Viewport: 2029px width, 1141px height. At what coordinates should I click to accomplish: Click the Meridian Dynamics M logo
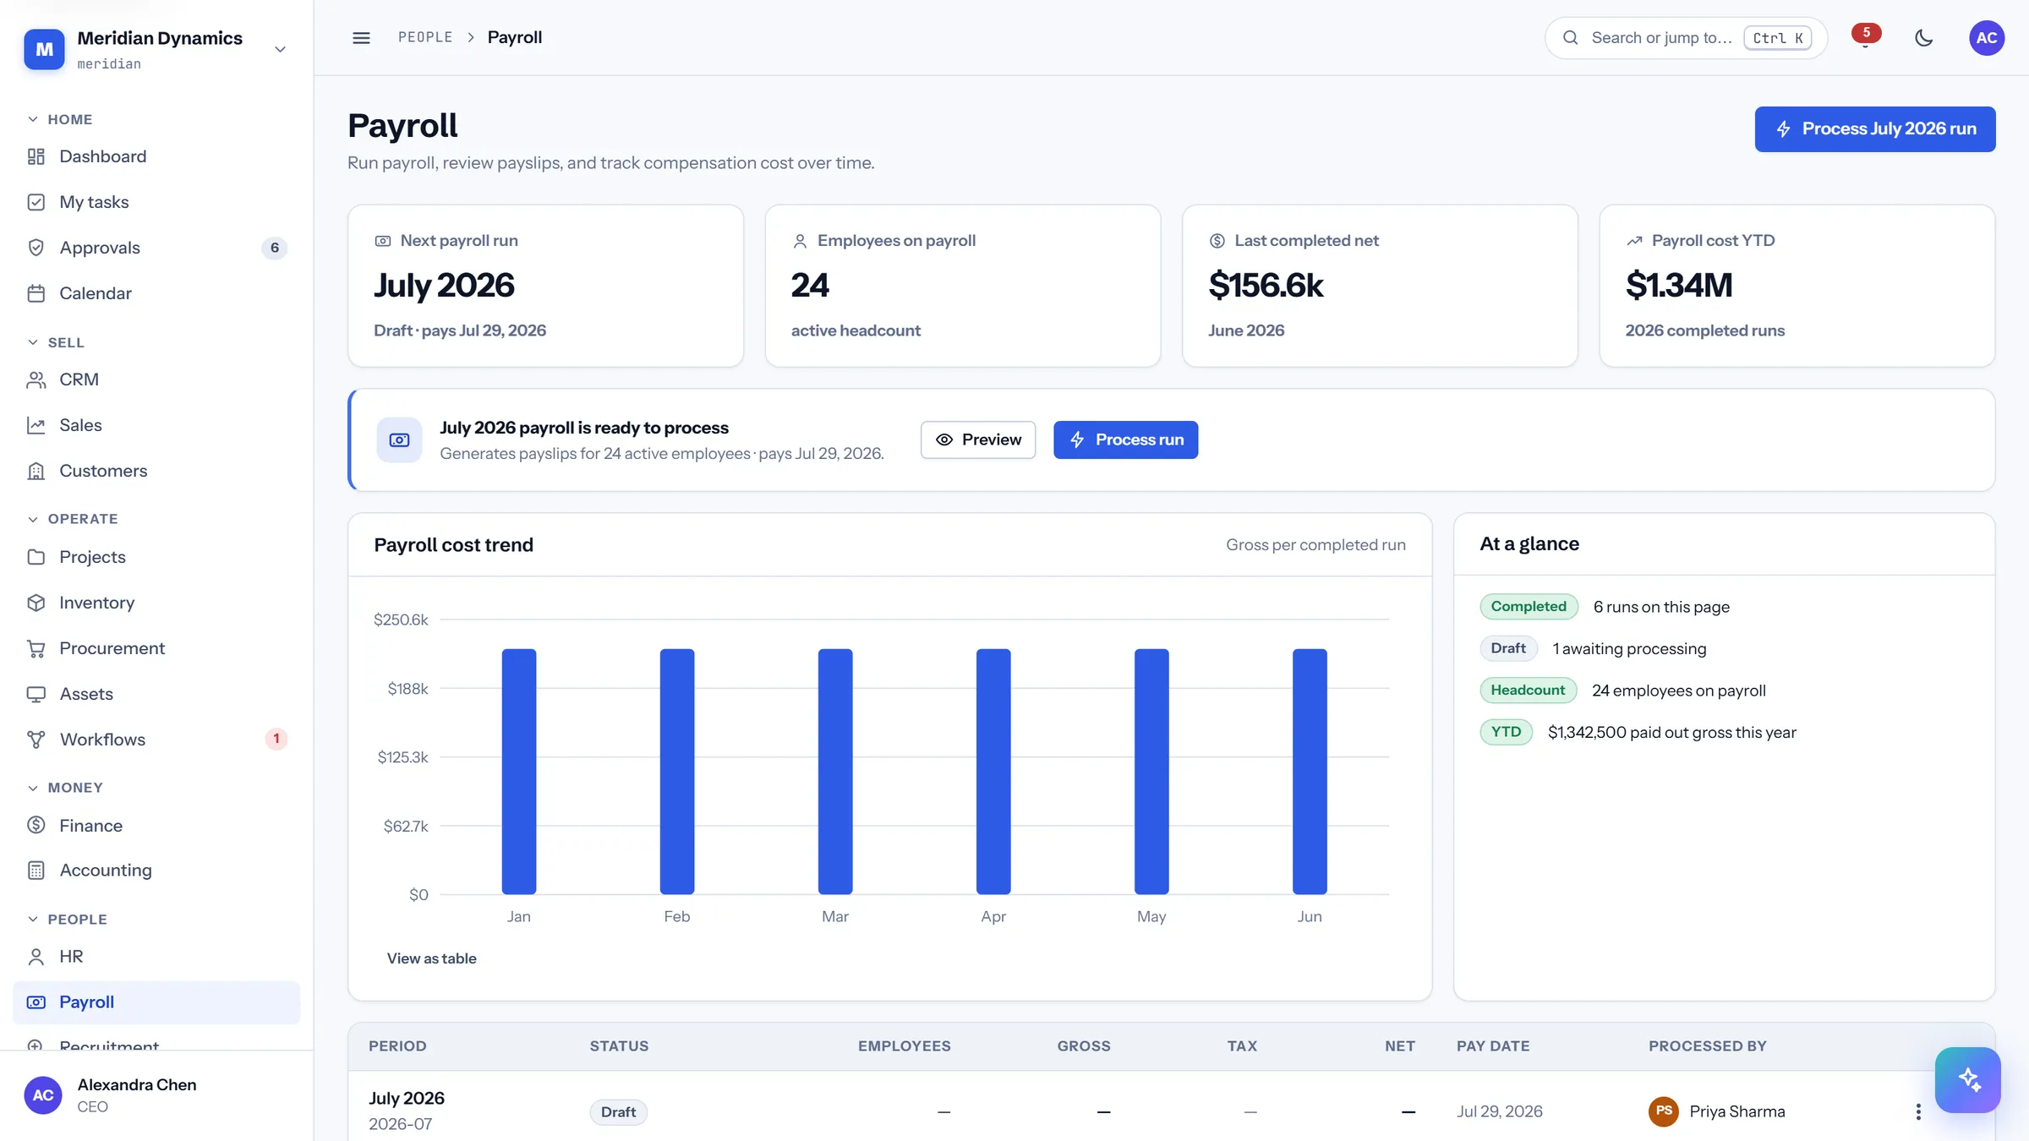coord(44,49)
